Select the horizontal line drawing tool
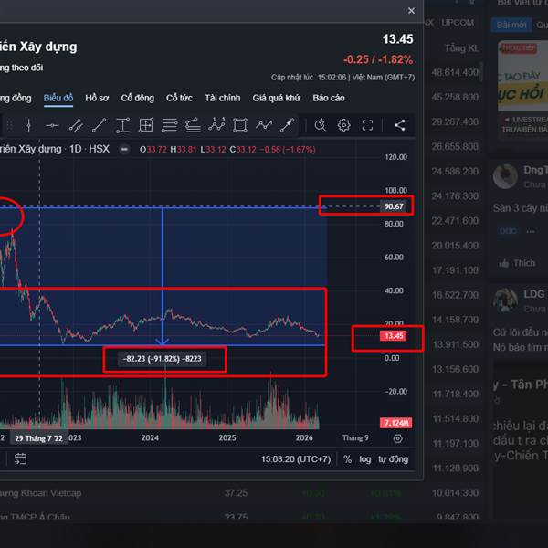This screenshot has width=548, height=548. point(52,125)
